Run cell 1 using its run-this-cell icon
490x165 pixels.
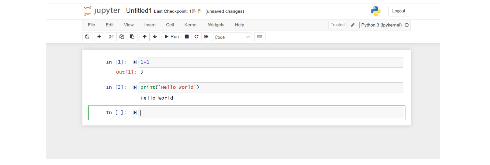pos(135,62)
